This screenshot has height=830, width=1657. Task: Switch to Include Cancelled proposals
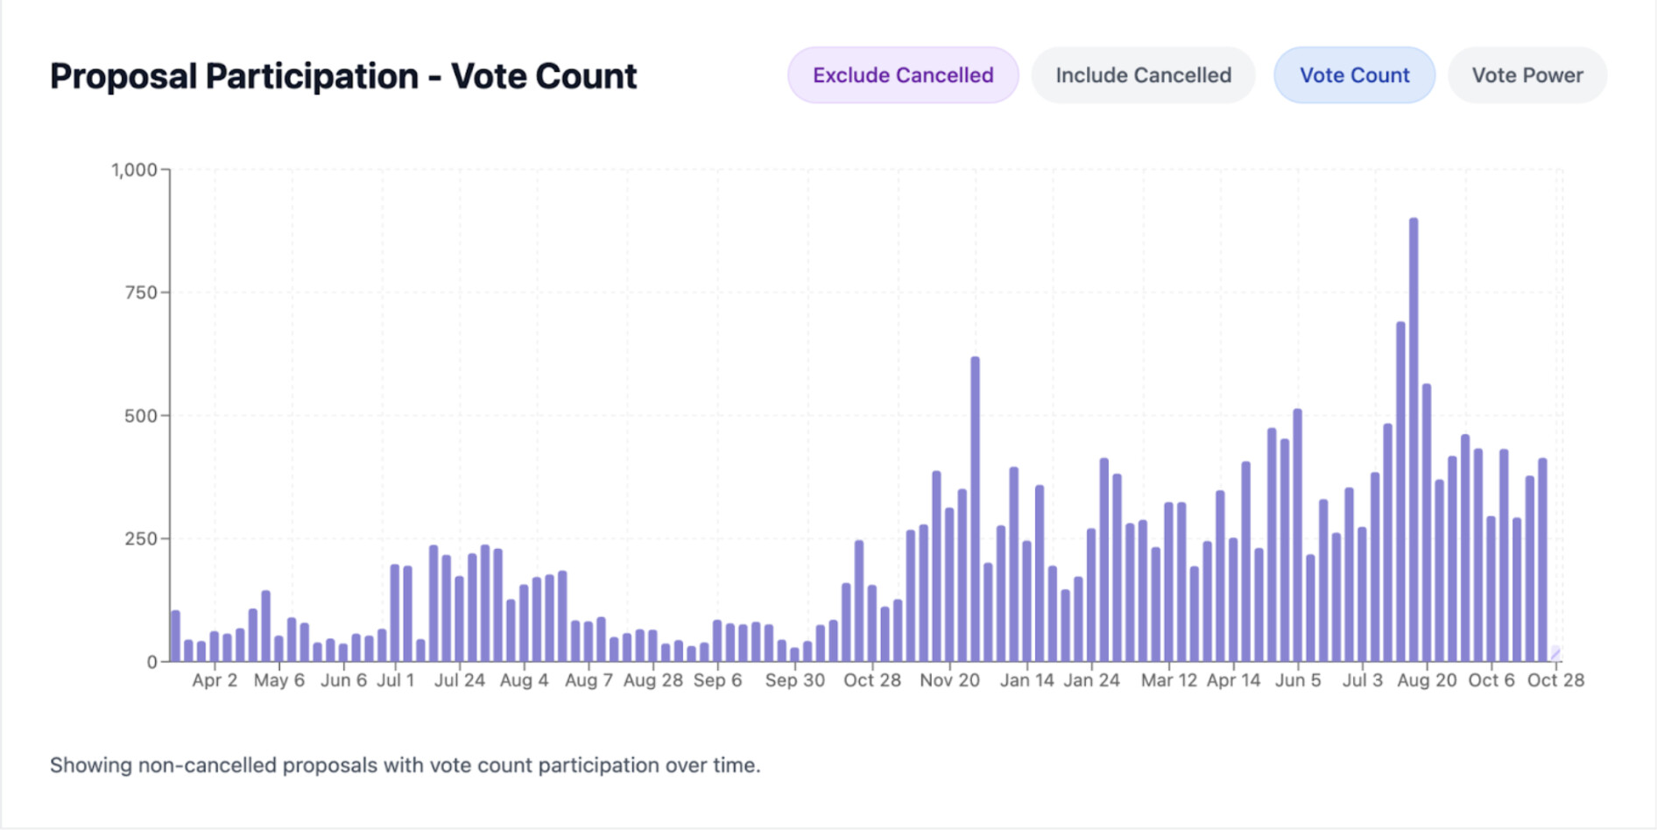[x=1143, y=75]
